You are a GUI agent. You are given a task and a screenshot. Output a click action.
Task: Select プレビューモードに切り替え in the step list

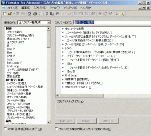click(x=21, y=118)
